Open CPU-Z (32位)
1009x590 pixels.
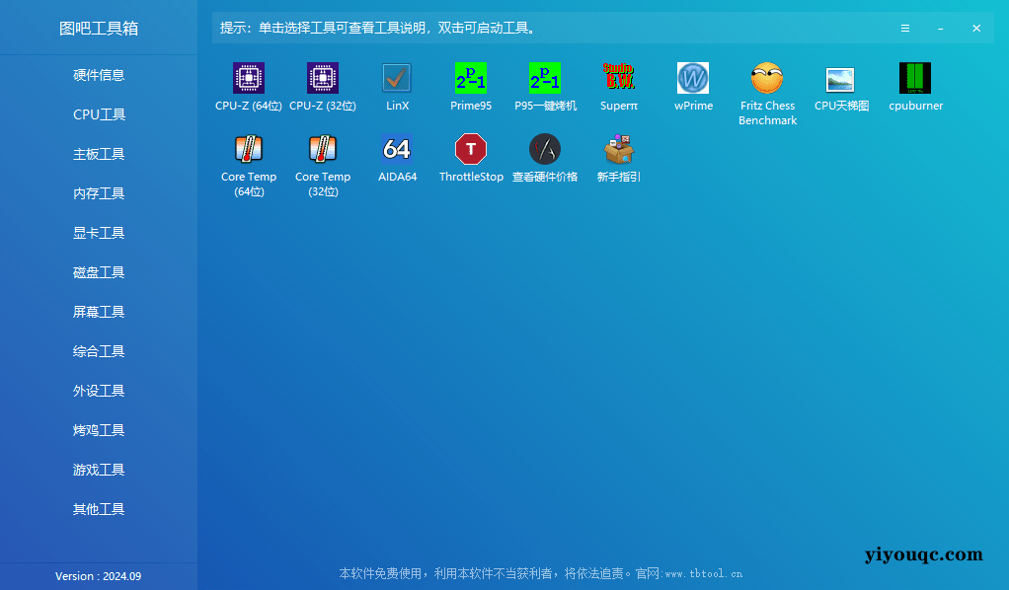[x=322, y=79]
